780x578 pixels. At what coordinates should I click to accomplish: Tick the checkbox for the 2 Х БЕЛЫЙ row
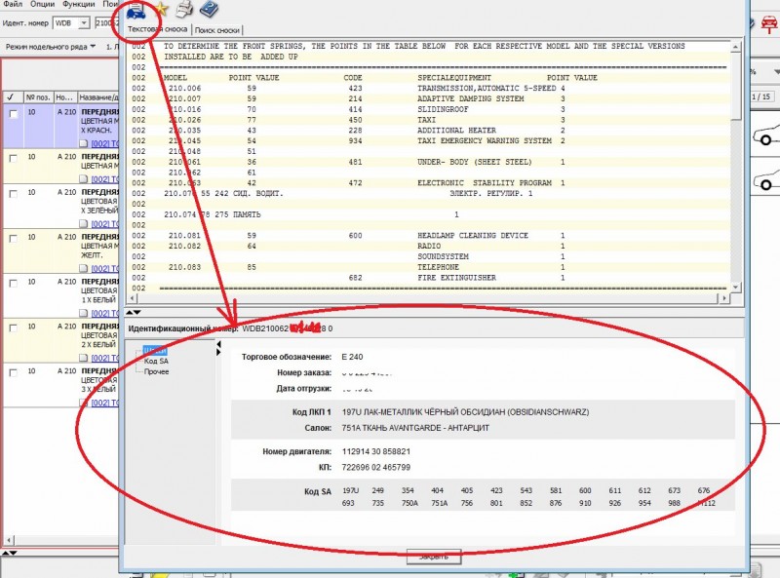point(14,328)
